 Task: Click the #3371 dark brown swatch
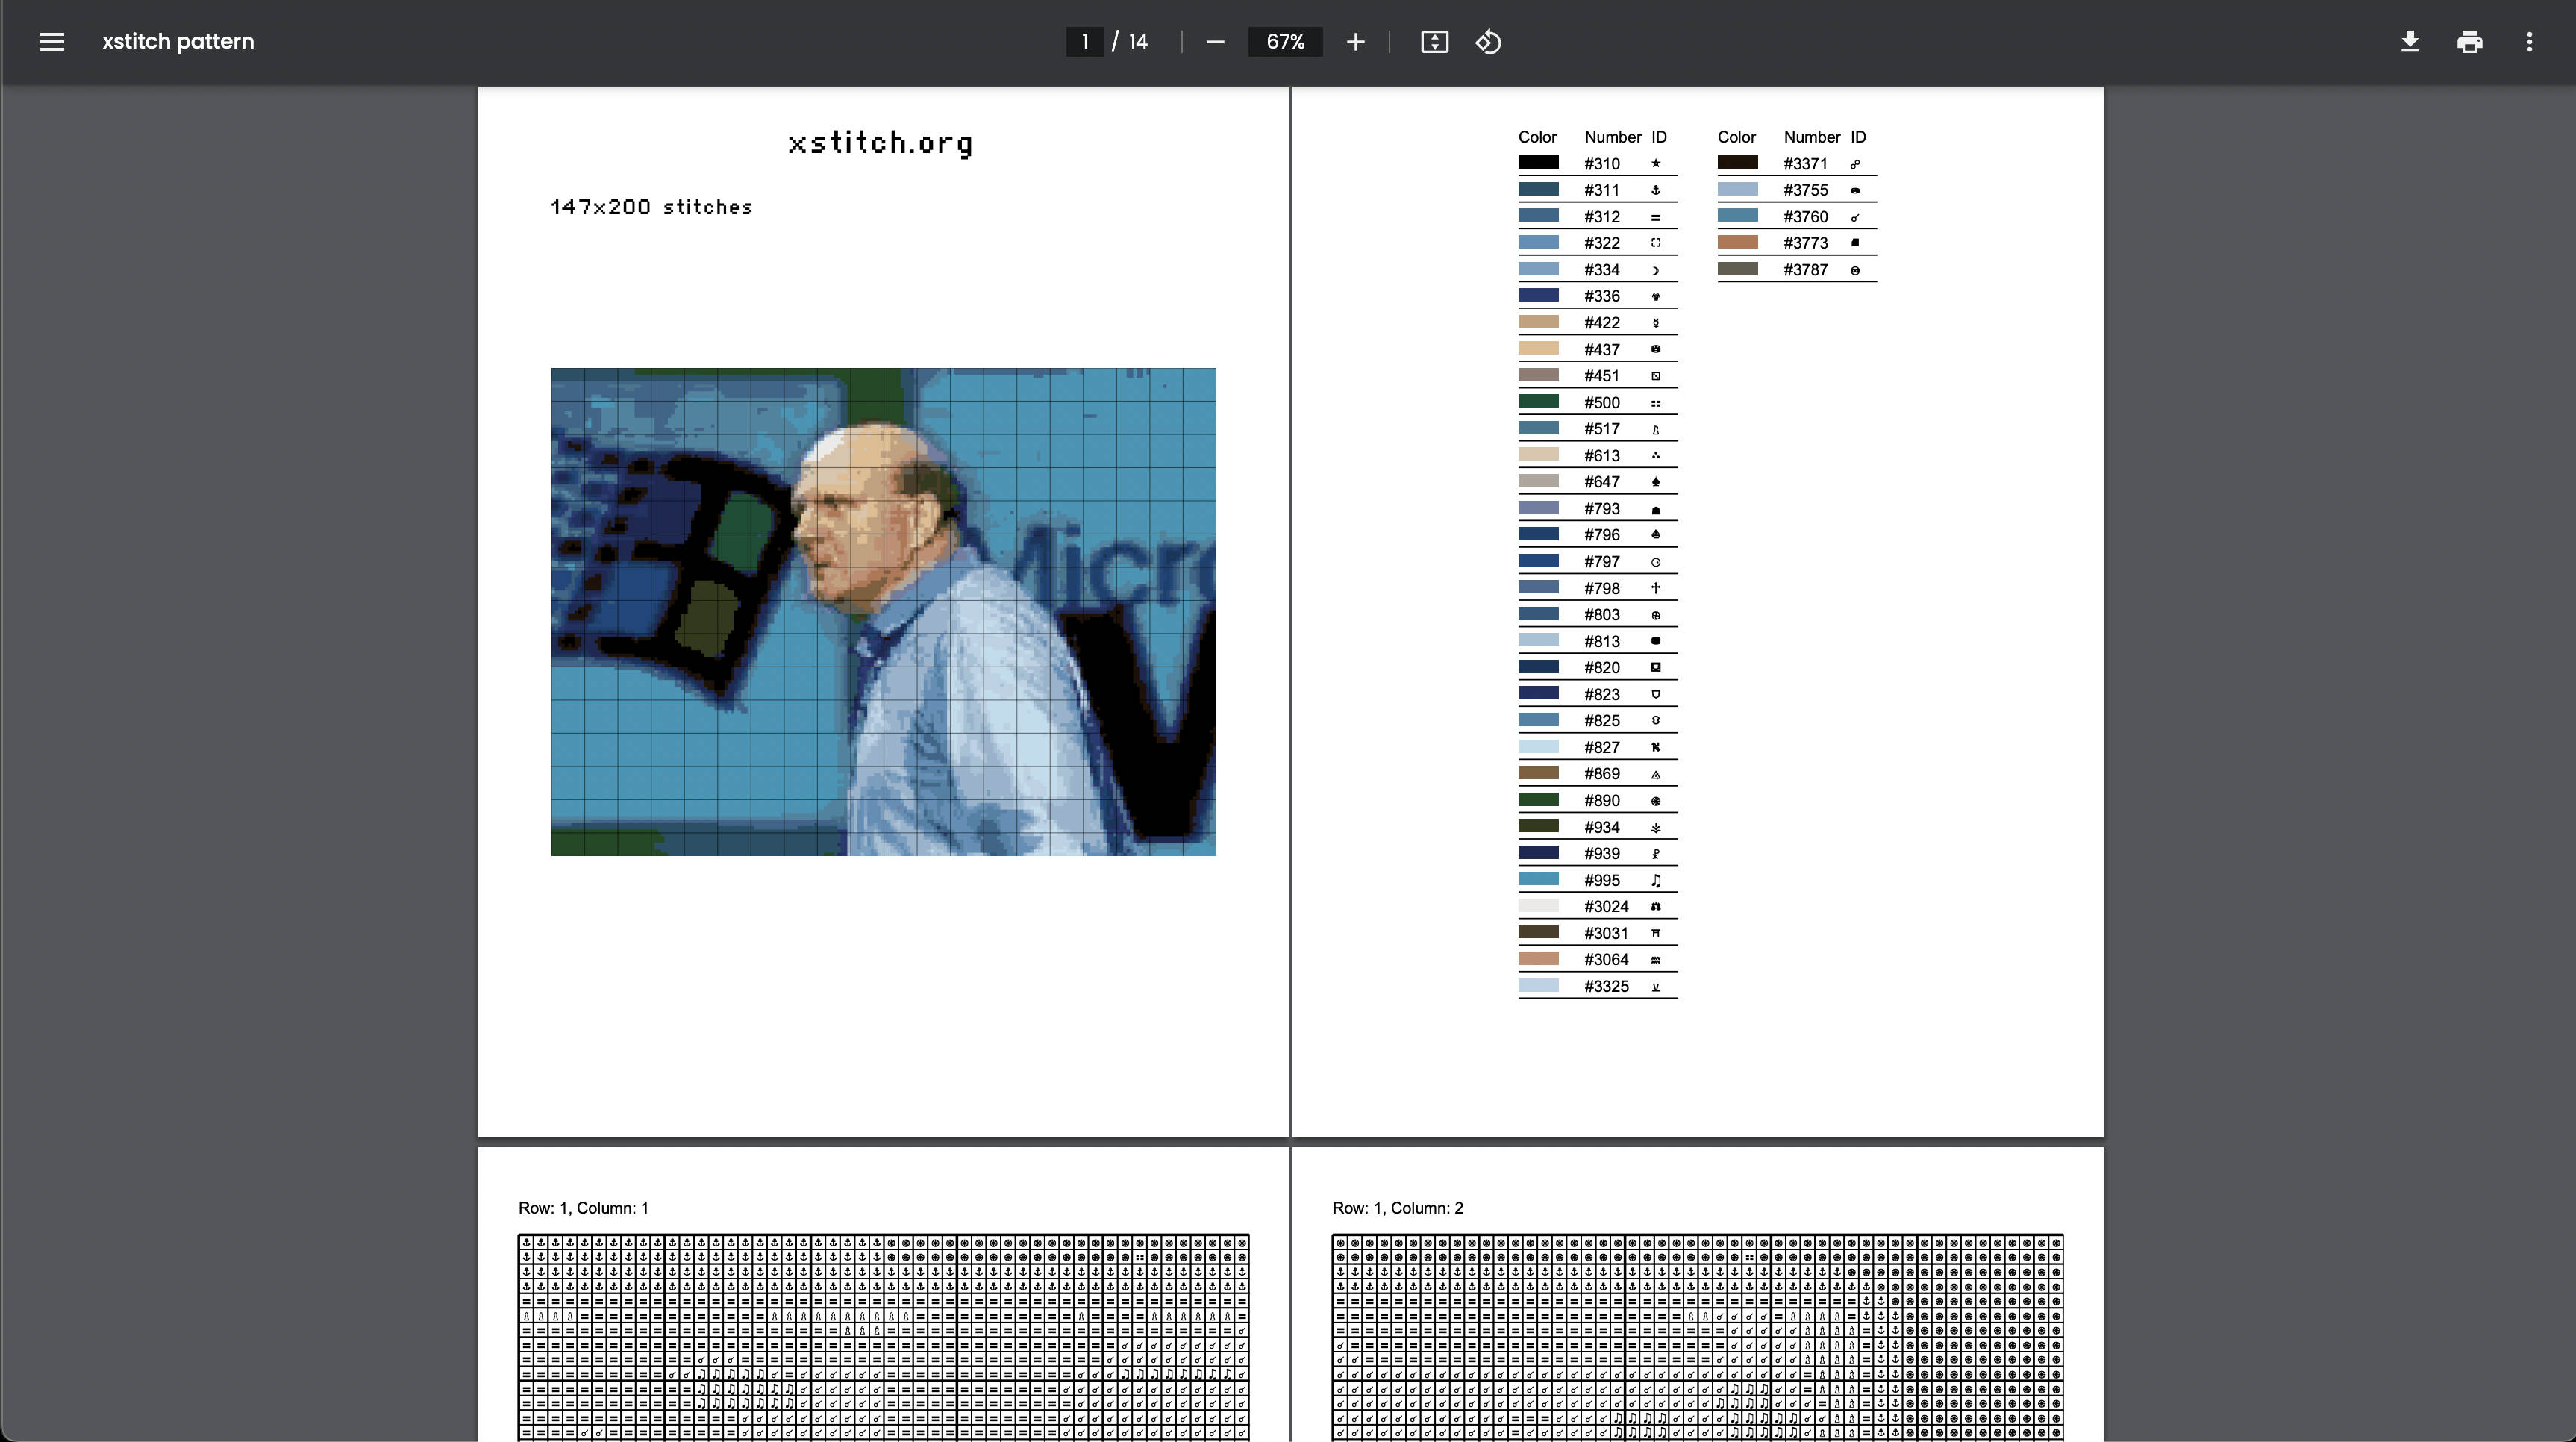point(1737,162)
